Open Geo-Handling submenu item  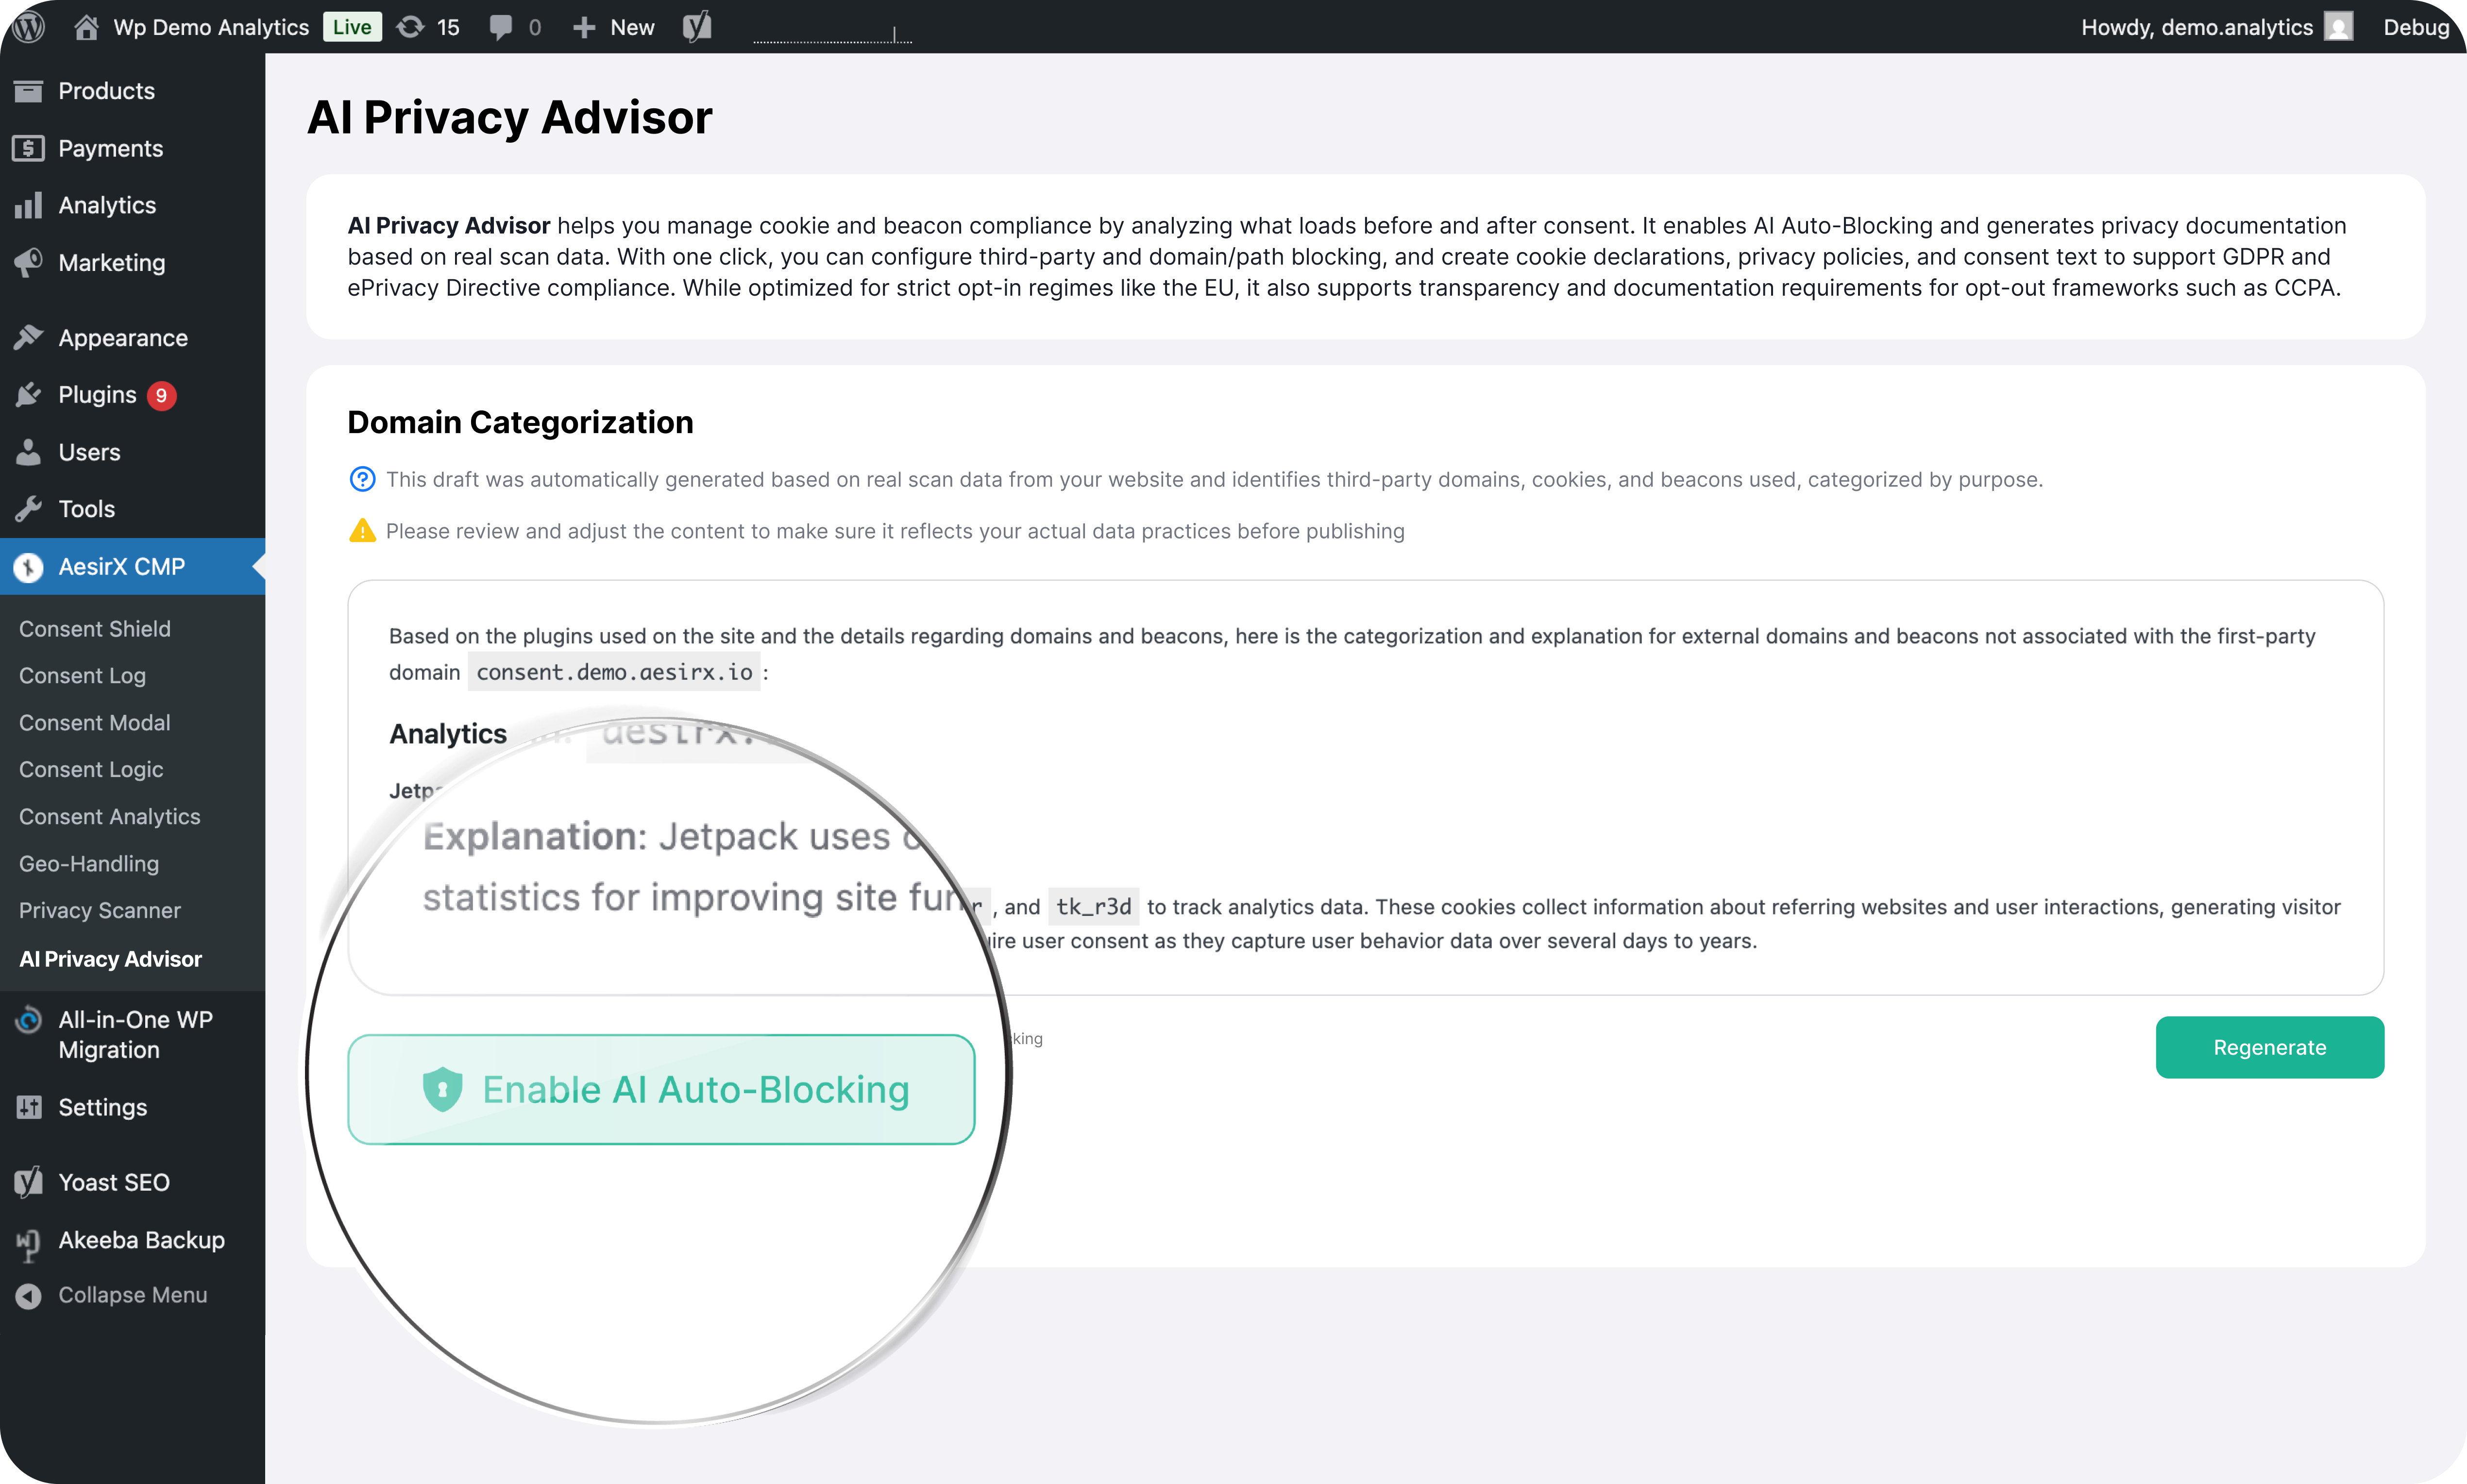tap(89, 863)
